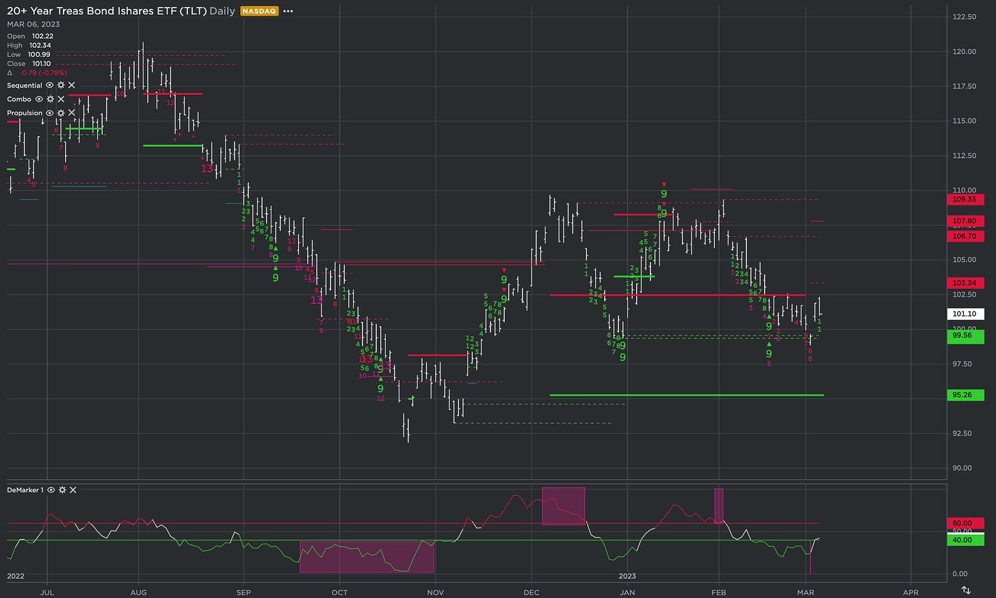
Task: Remove the Sequential indicator with its X
Action: (x=72, y=85)
